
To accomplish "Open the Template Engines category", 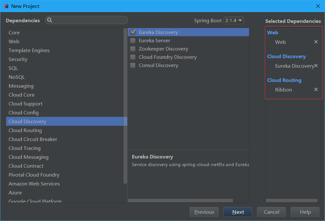I will pos(65,50).
